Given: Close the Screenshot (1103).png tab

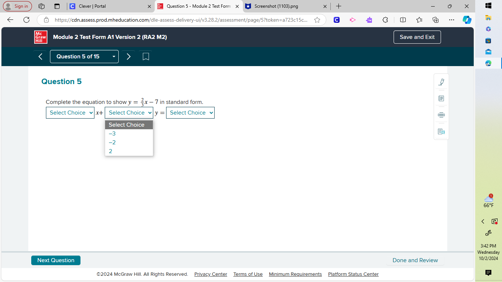Looking at the screenshot, I should (325, 6).
